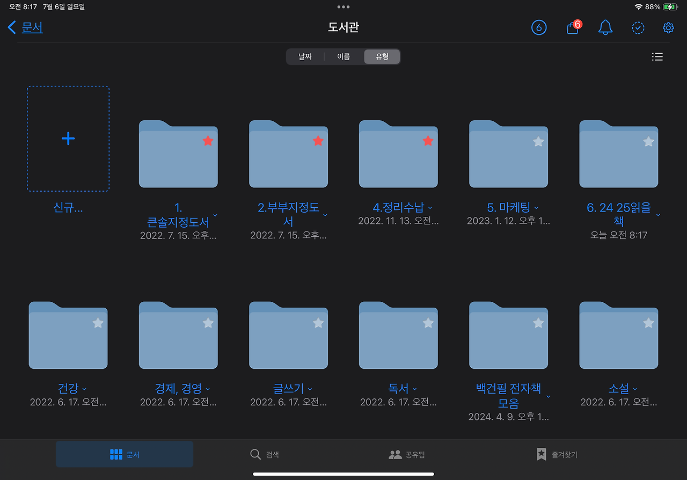Expand the chevron beside 백건필 전자책 모음

pos(548,396)
